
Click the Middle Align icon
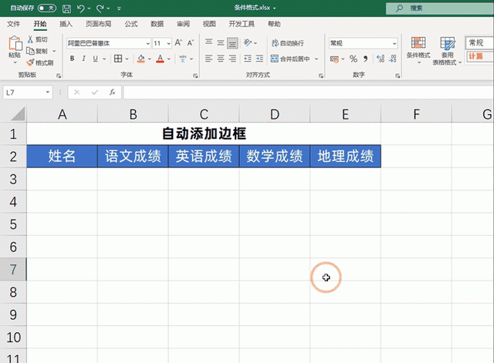click(x=221, y=42)
